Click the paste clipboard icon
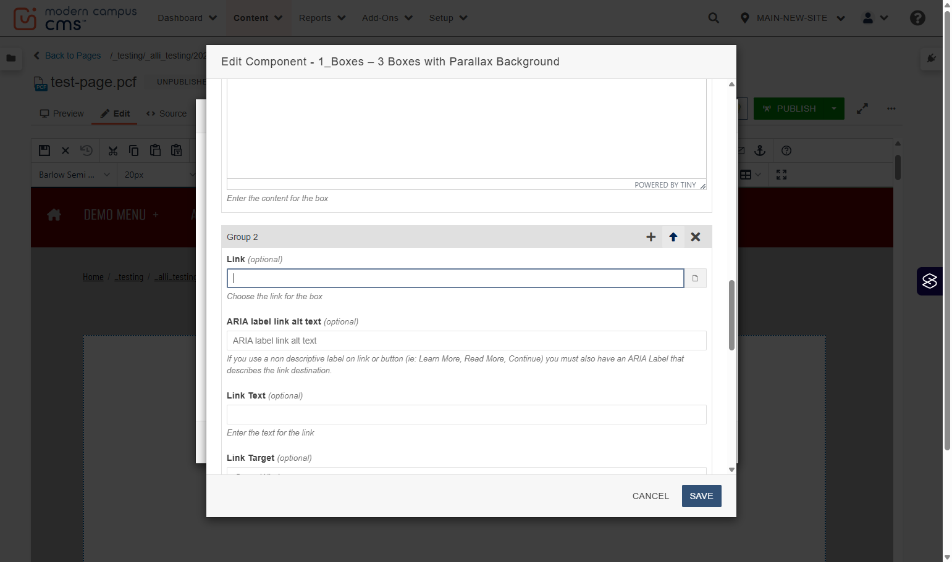The width and height of the screenshot is (952, 562). pyautogui.click(x=156, y=151)
